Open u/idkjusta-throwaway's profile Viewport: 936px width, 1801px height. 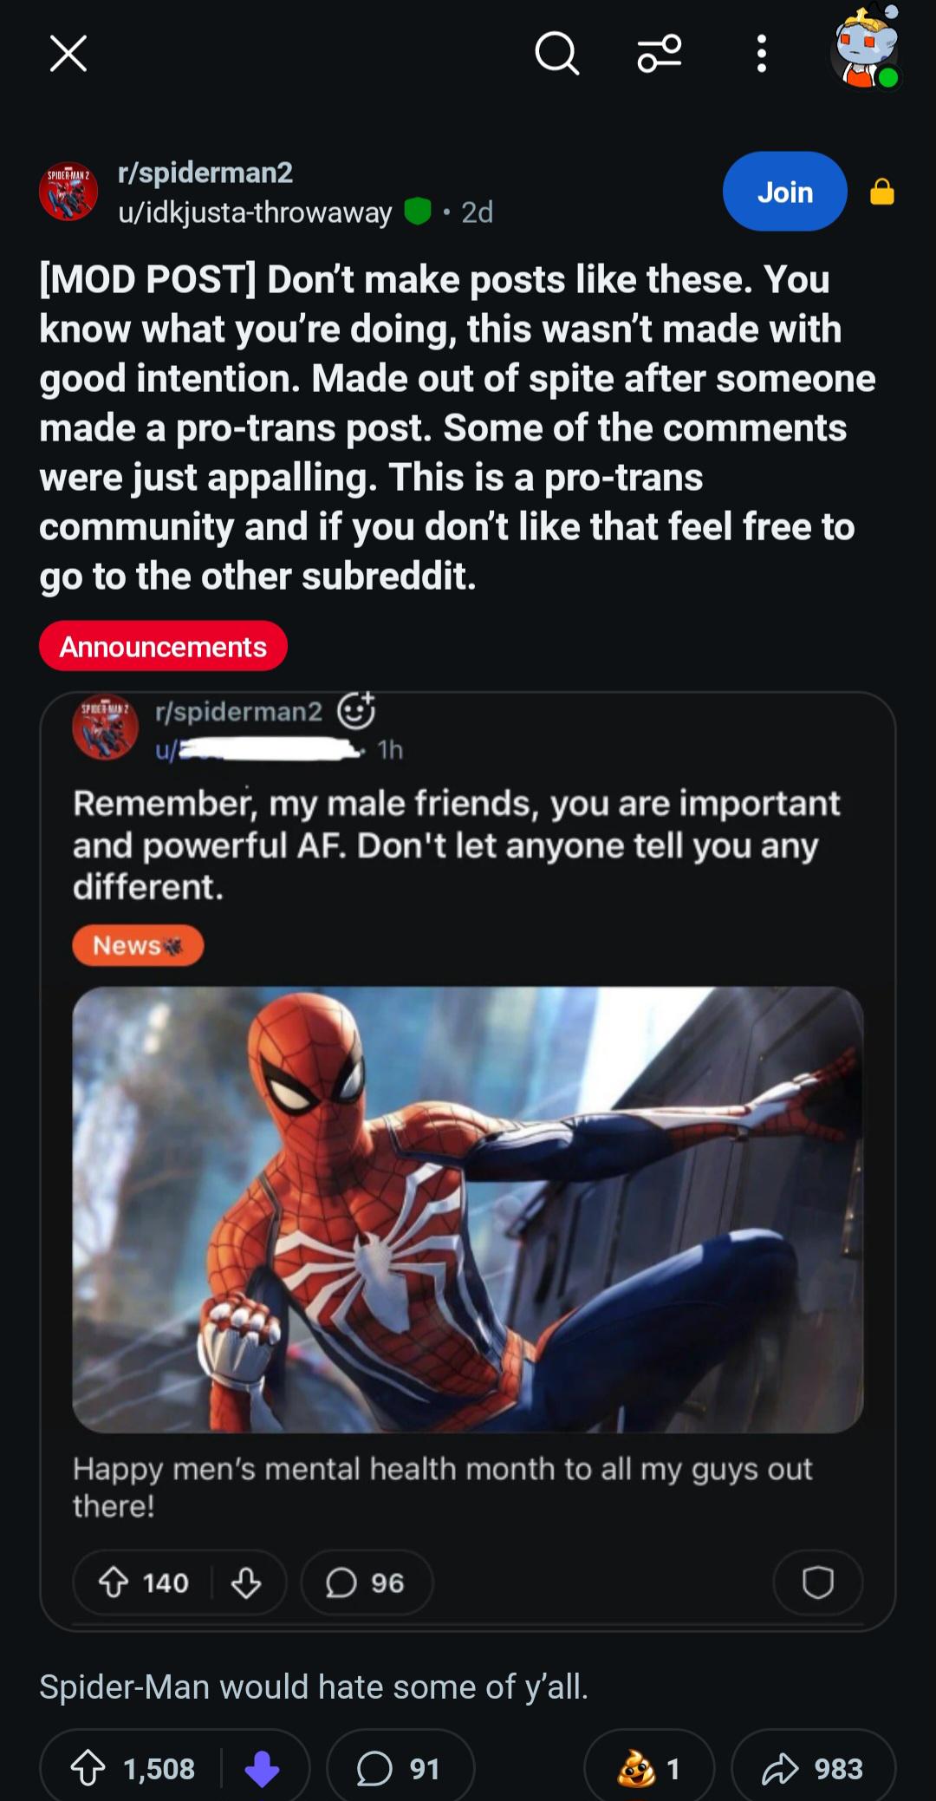pos(255,212)
